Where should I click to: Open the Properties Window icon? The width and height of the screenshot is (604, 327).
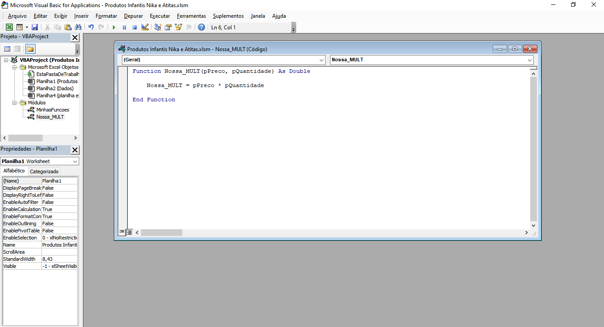click(168, 27)
